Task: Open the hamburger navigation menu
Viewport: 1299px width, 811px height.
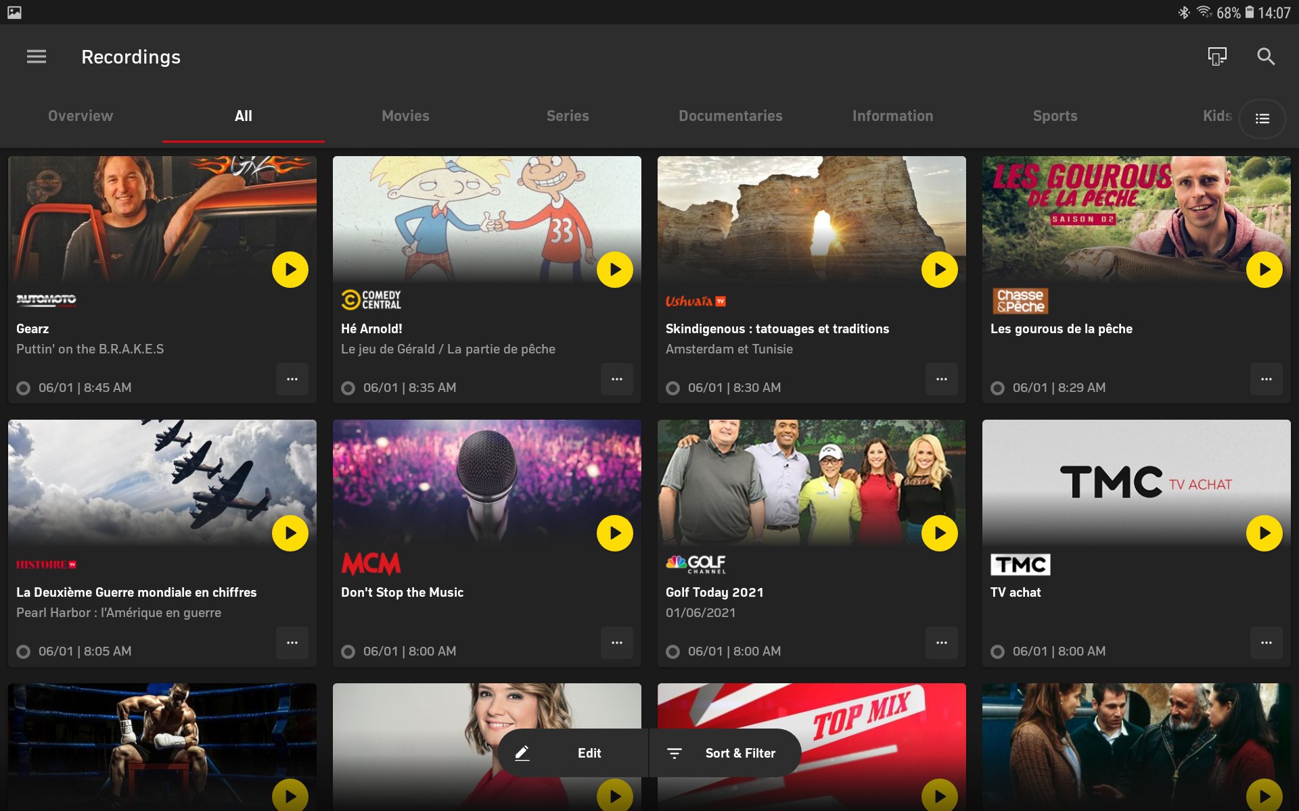Action: [37, 57]
